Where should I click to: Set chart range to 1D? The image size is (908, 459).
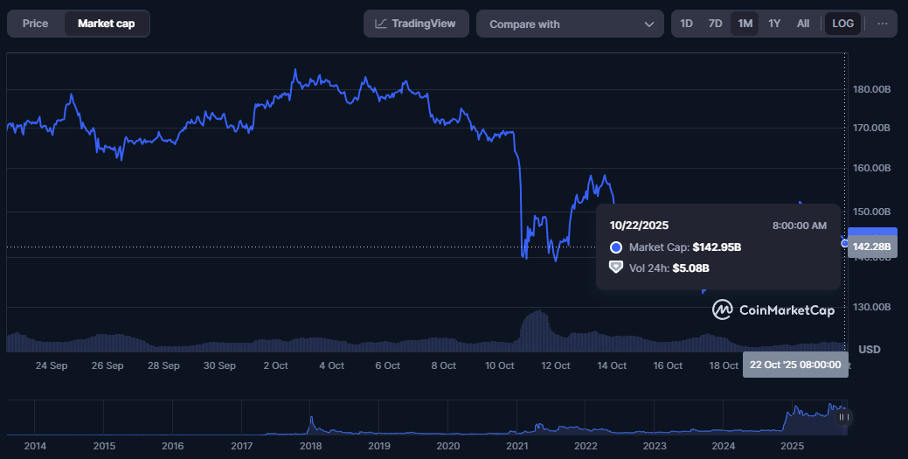pos(687,24)
